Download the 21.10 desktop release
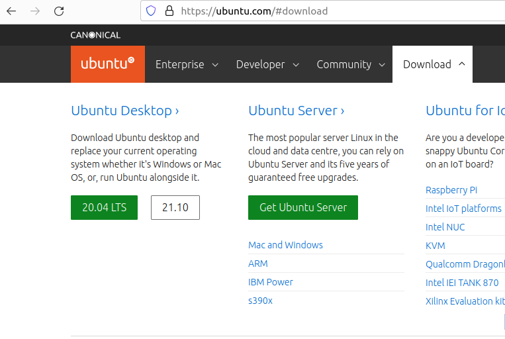This screenshot has height=339, width=505. click(175, 207)
